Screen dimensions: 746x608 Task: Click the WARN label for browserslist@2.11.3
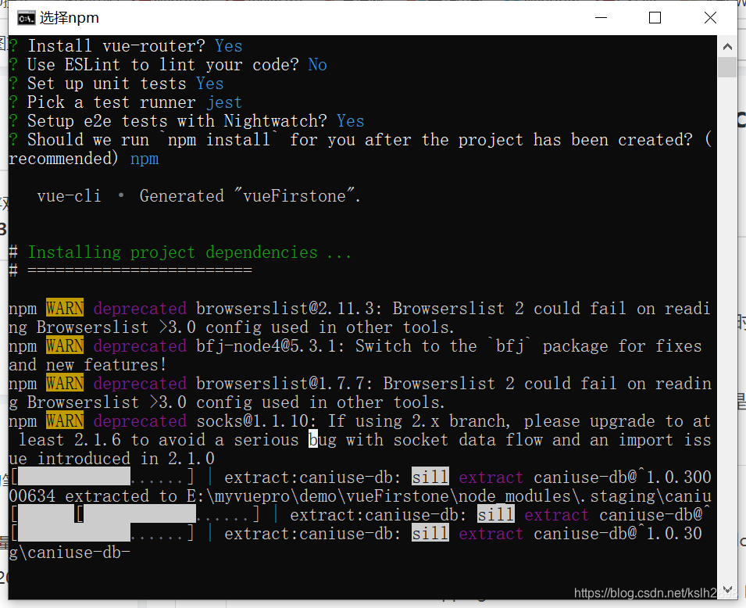coord(65,309)
